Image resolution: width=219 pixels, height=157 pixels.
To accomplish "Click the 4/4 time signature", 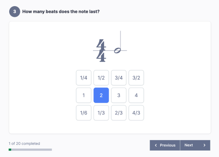I will coord(101,51).
